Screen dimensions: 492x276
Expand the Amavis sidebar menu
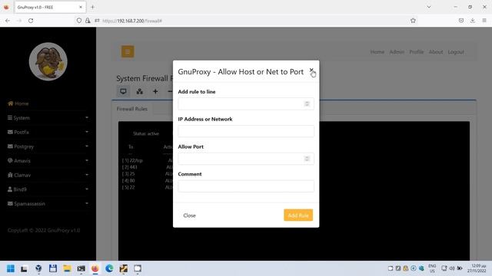point(48,161)
